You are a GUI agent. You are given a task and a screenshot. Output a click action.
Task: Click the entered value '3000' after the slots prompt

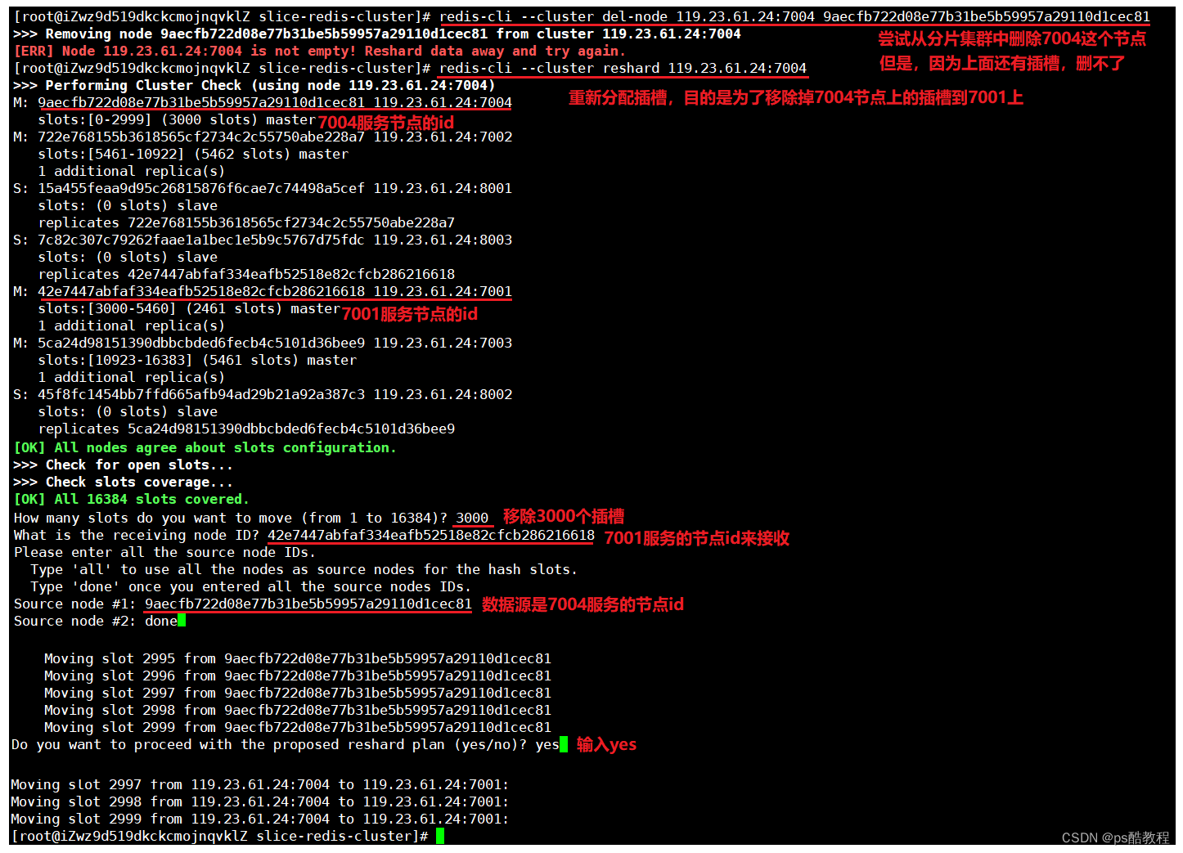pyautogui.click(x=472, y=518)
